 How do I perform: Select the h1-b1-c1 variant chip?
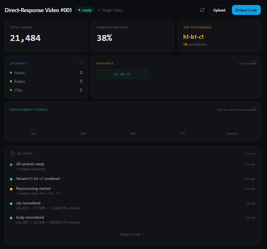[x=122, y=74]
